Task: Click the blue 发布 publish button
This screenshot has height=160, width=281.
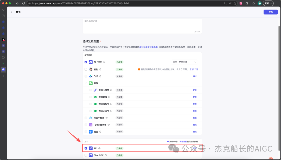Action: click(x=271, y=12)
